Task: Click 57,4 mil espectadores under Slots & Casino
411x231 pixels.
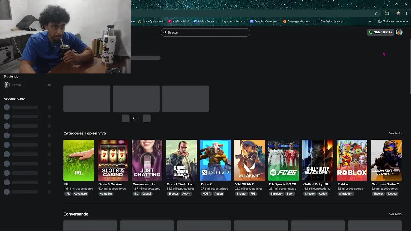Action: pos(112,189)
